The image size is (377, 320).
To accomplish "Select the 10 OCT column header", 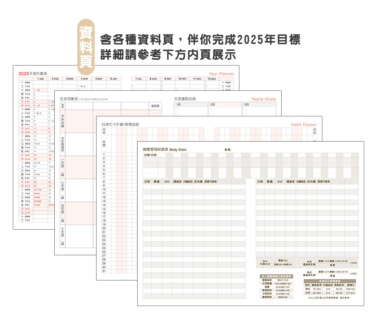I will coord(182,79).
